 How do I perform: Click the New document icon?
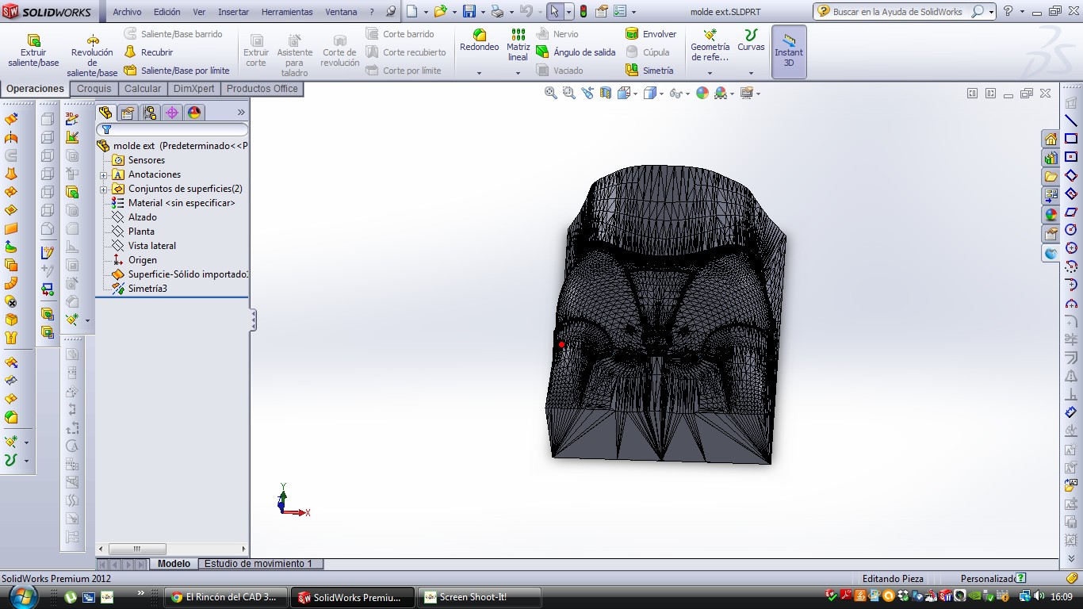[411, 11]
